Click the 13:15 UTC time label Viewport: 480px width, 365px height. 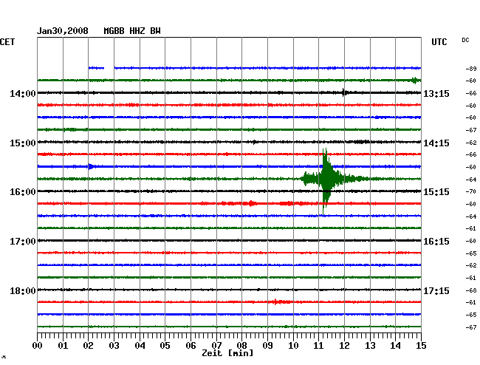click(x=436, y=94)
